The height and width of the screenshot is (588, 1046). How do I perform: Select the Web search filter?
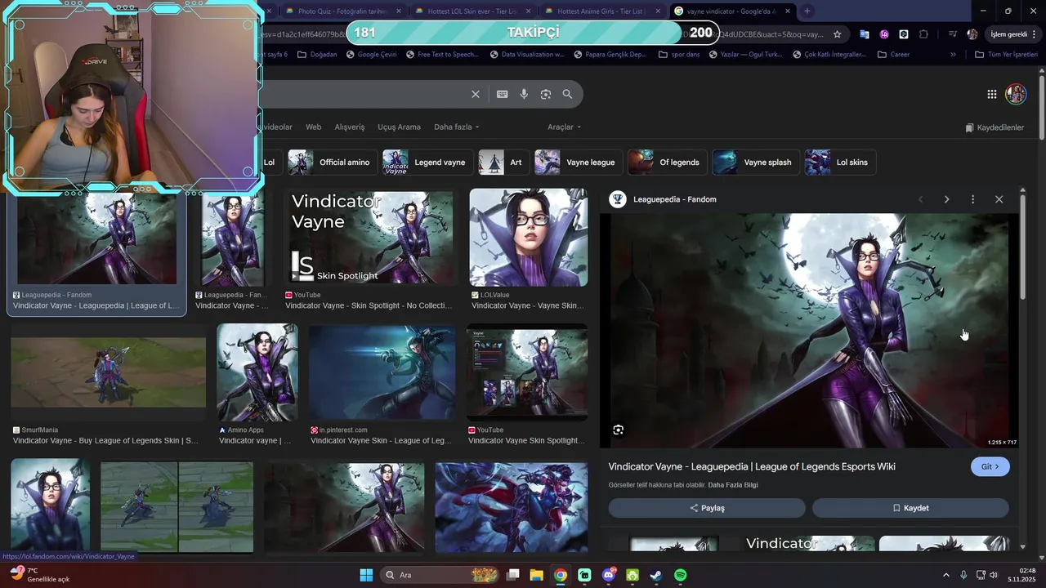coord(314,127)
